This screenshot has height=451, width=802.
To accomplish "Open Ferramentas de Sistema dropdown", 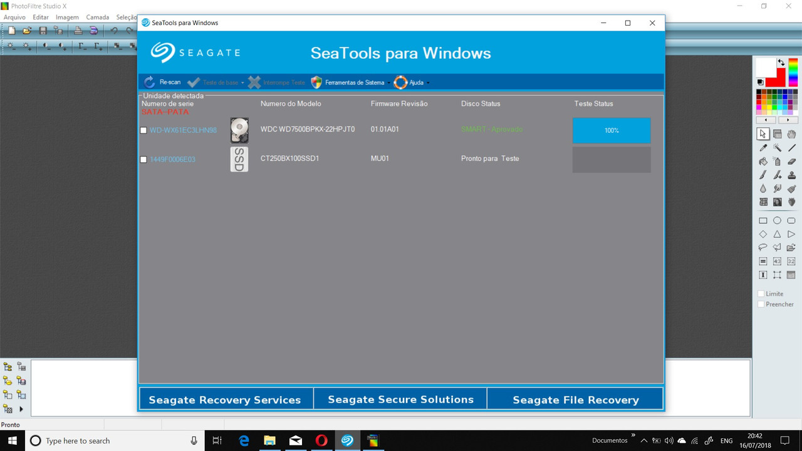I will coord(350,82).
